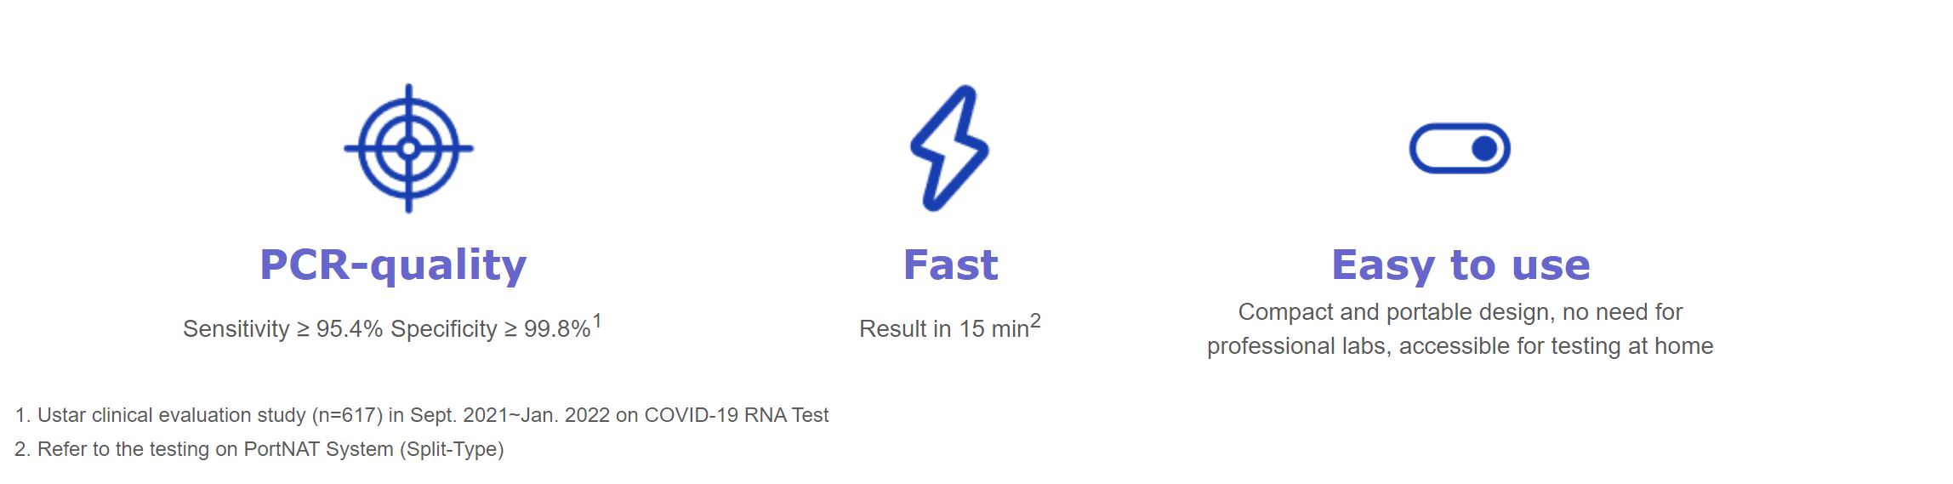Click the (n=617) text in footnote
This screenshot has width=1953, height=484.
pyautogui.click(x=347, y=415)
